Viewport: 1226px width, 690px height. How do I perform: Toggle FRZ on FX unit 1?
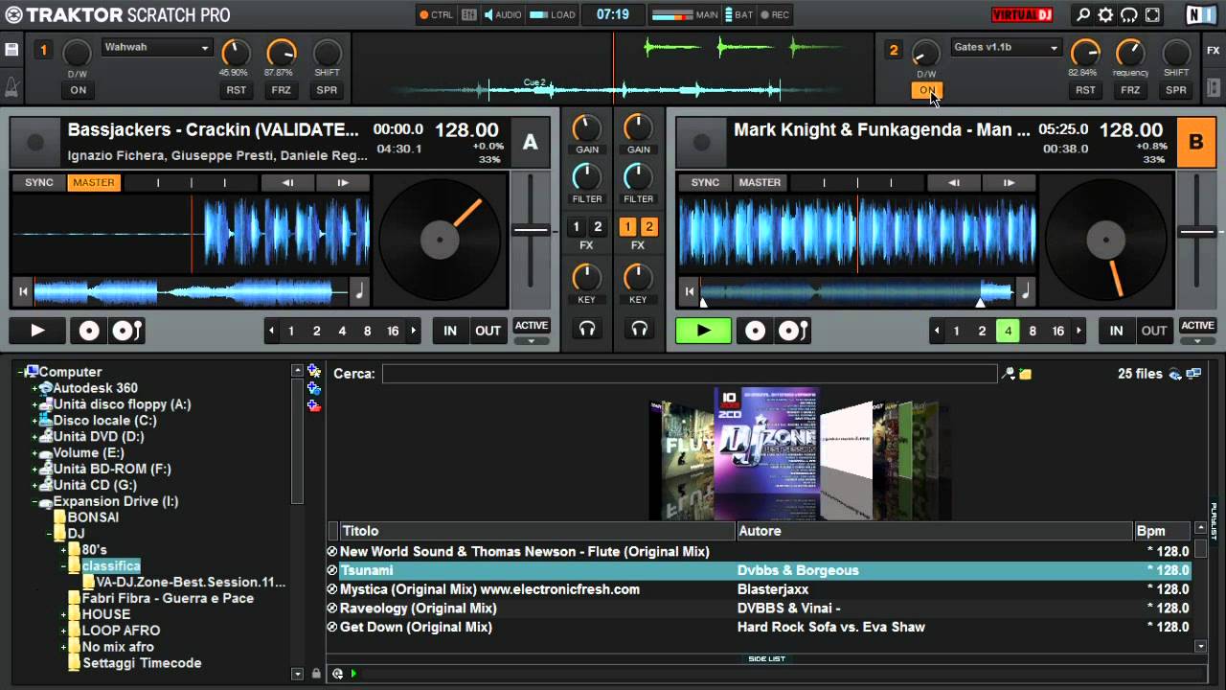click(281, 90)
